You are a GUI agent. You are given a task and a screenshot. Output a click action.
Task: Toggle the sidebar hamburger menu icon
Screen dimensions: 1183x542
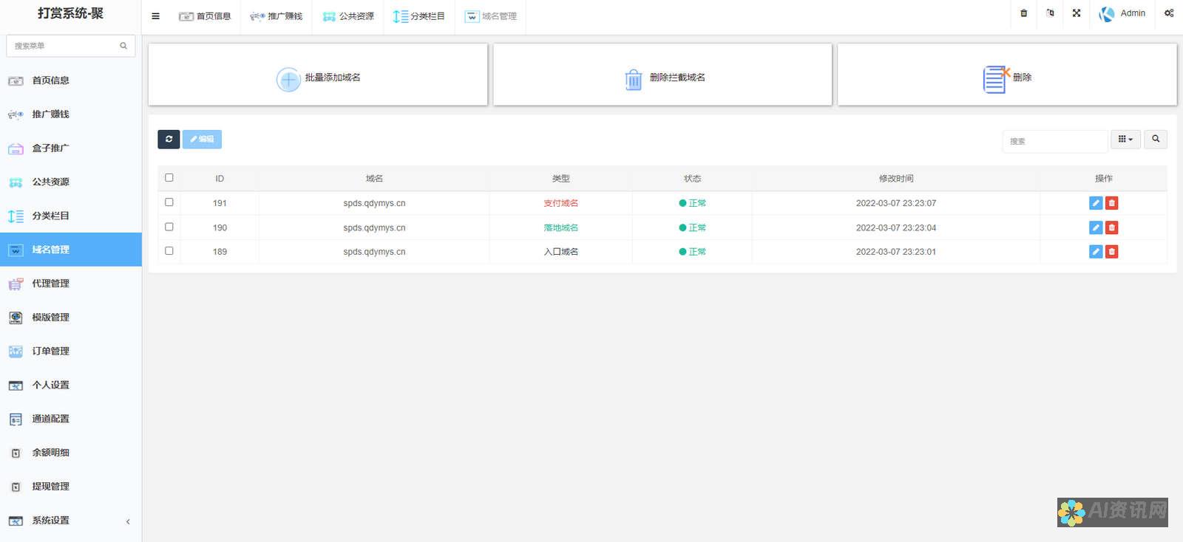[x=155, y=16]
